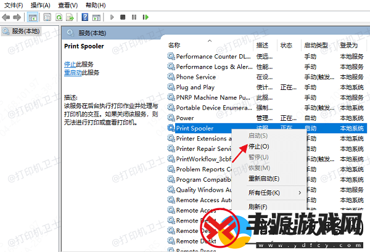370x252 pixels.
Task: Choose 停止(O) in the context menu
Action: point(259,147)
